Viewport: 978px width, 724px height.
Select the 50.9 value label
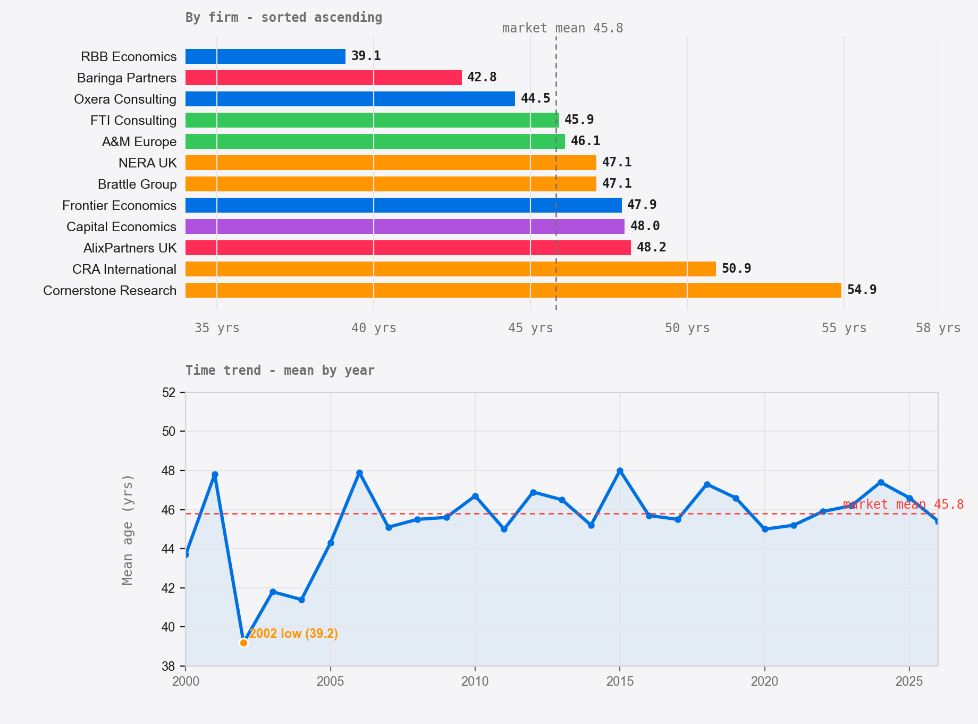(737, 268)
